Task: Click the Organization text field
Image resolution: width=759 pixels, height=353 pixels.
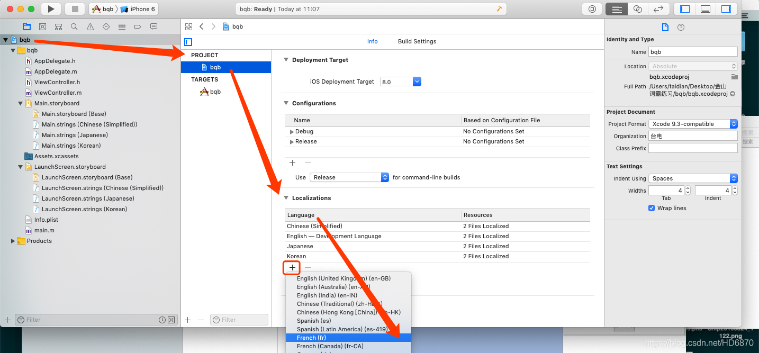Action: pos(693,136)
